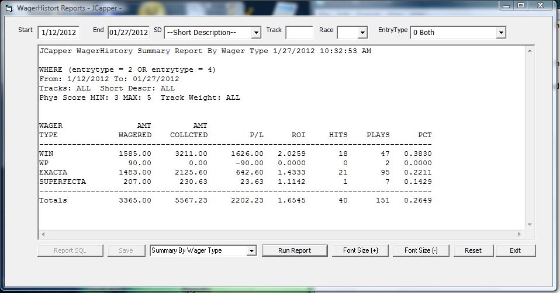The width and height of the screenshot is (560, 293).
Task: Click the WP P/L value -90.00
Action: pos(250,163)
